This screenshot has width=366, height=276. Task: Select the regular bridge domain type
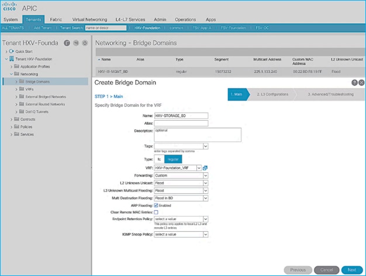(173, 159)
